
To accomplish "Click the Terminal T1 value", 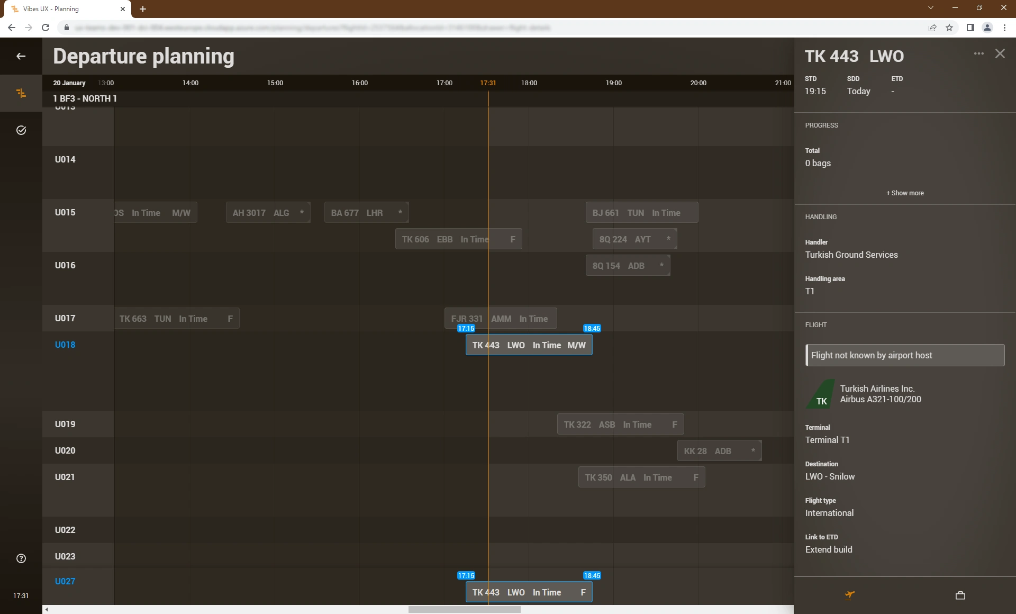I will coord(827,440).
